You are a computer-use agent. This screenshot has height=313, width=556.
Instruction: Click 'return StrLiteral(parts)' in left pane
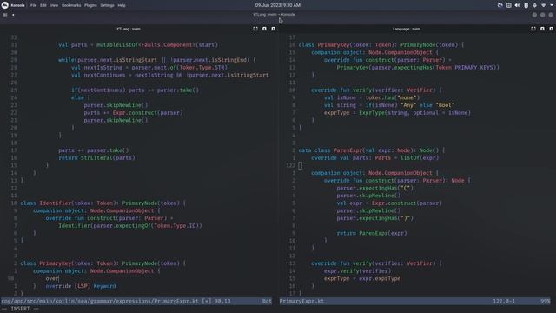[x=96, y=158]
